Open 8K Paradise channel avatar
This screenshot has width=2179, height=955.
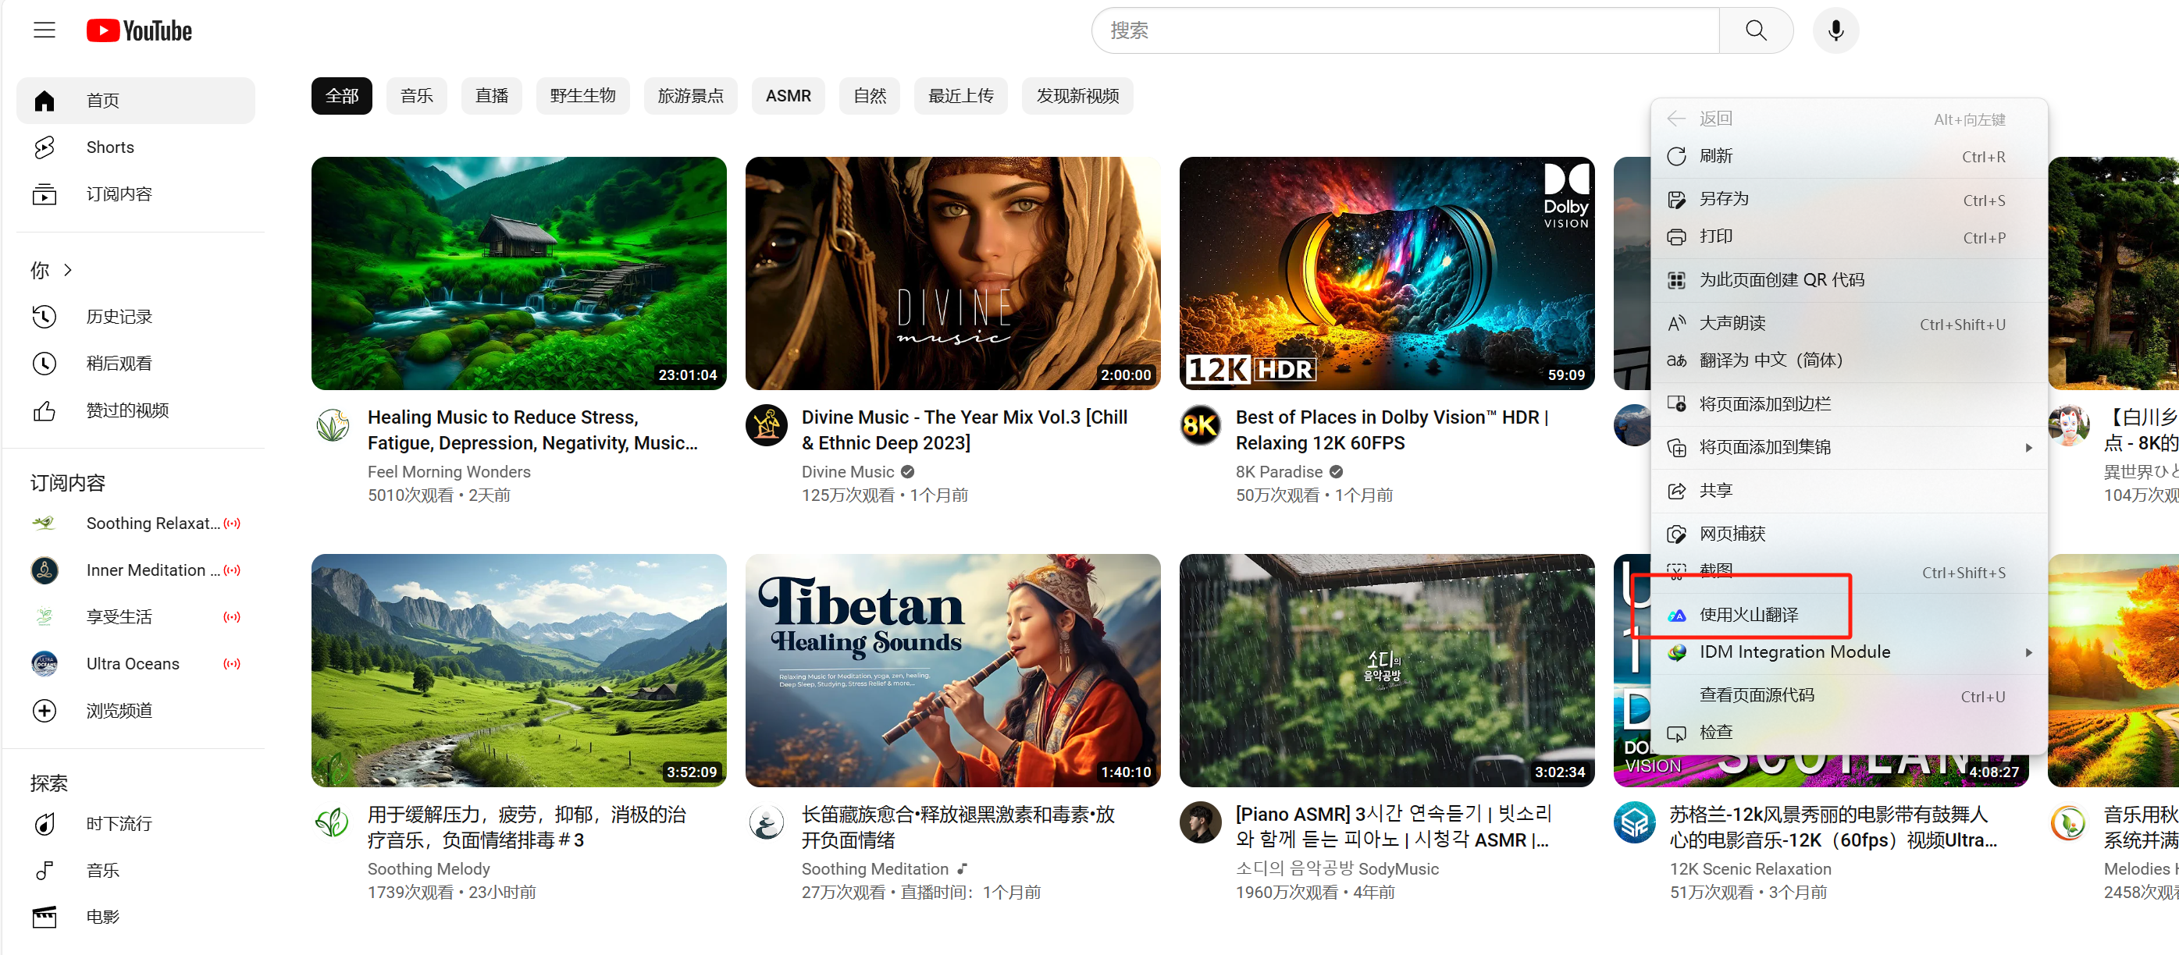pos(1200,425)
